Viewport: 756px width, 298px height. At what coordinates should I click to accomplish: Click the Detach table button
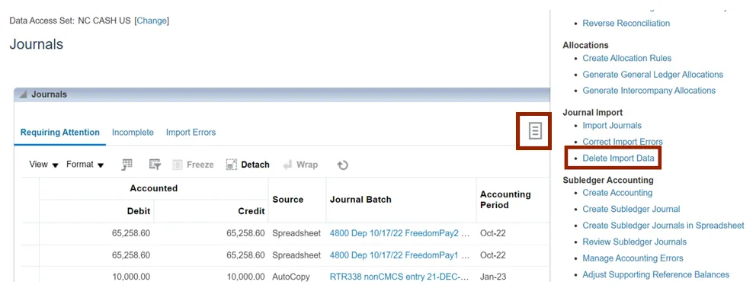click(248, 165)
